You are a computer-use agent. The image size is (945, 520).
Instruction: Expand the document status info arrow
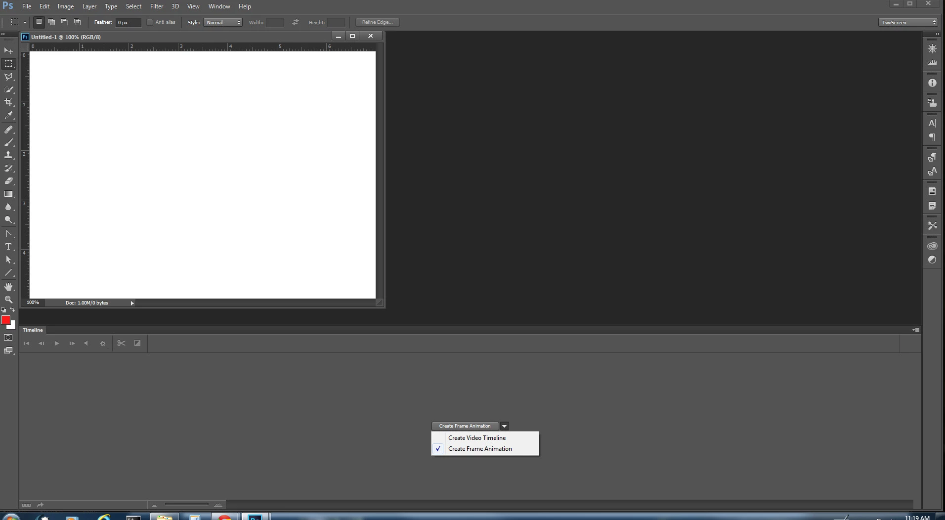click(x=132, y=303)
